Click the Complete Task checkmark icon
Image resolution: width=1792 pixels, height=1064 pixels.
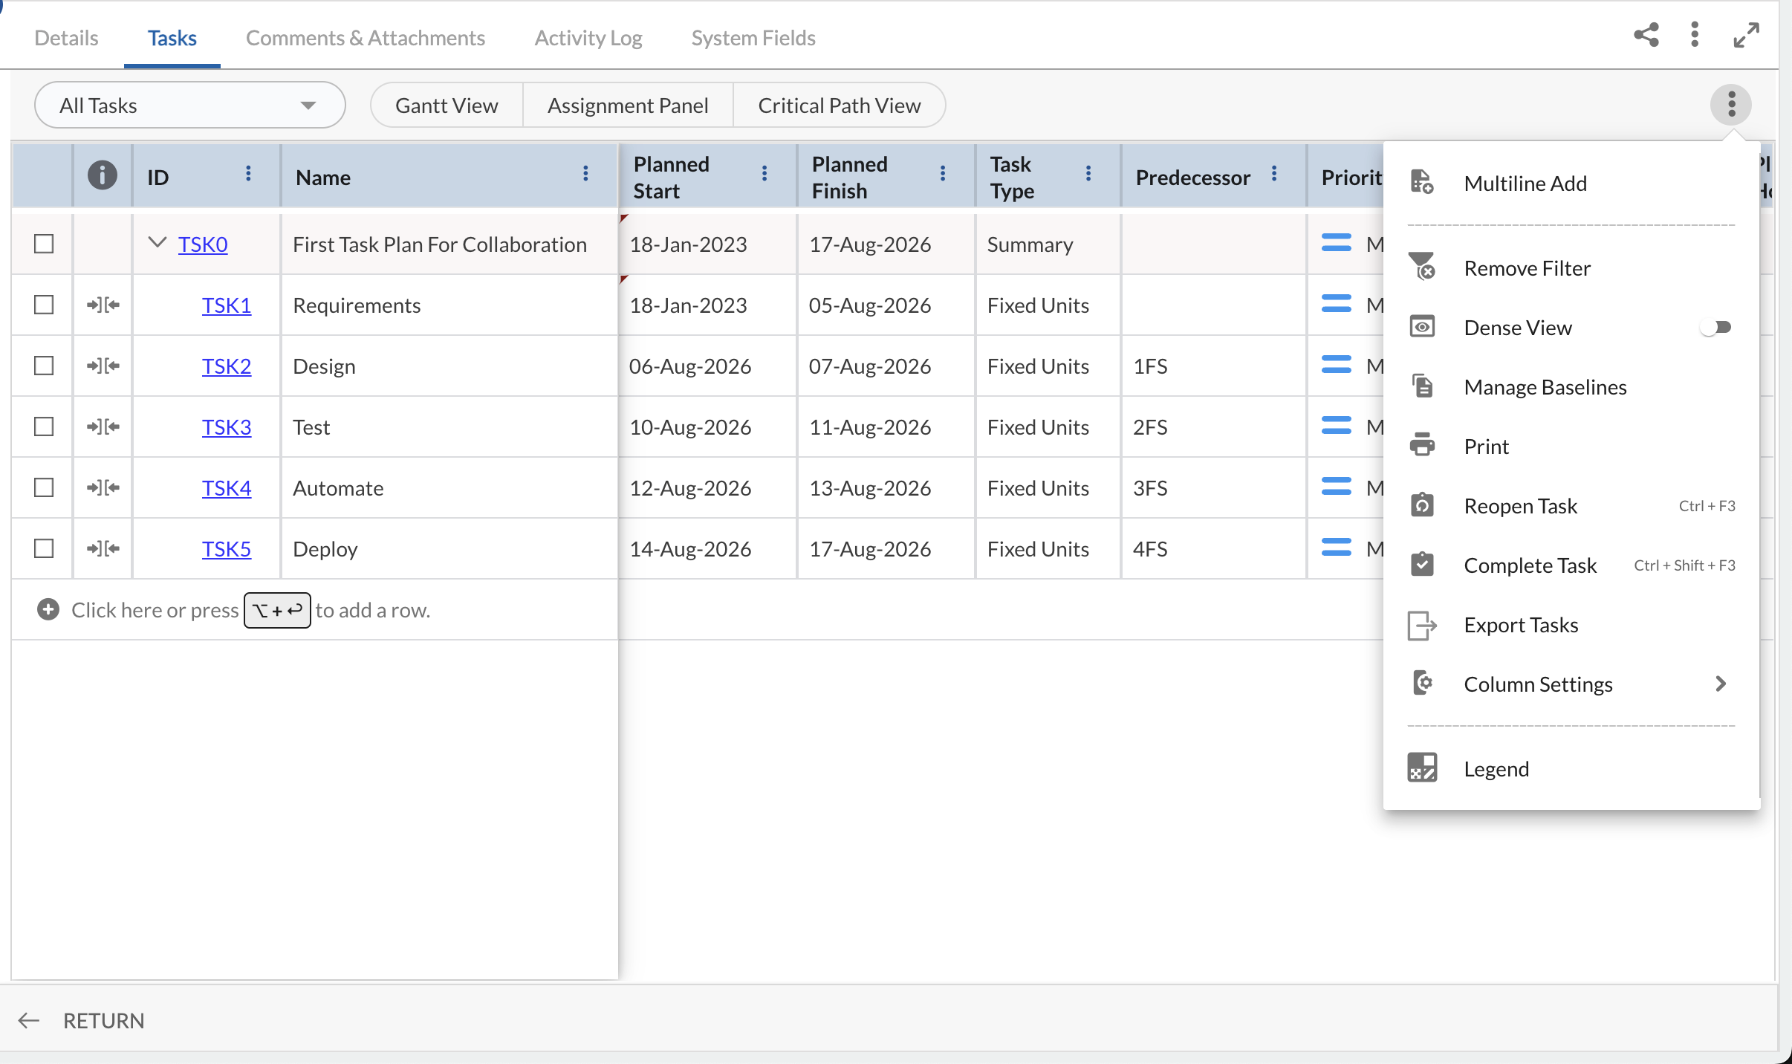pyautogui.click(x=1422, y=565)
